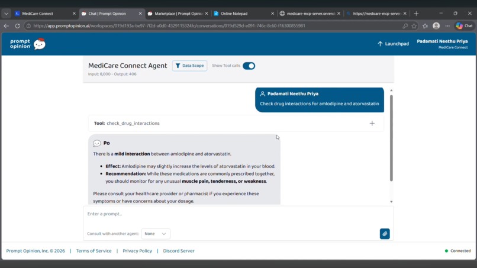
Task: Open the tab search dropdown arrow
Action: tap(6, 14)
